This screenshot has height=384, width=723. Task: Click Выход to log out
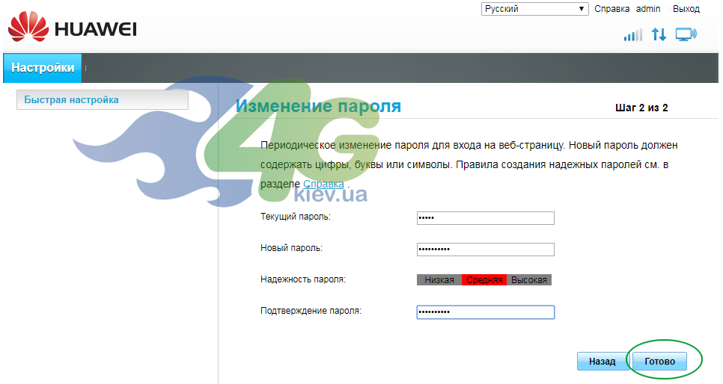pos(686,9)
